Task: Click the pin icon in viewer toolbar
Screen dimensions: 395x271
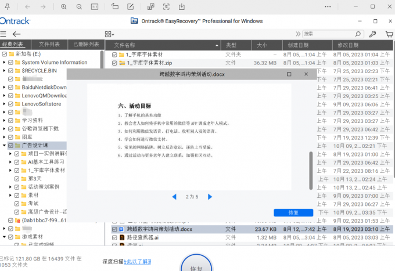Action: click(x=8, y=7)
